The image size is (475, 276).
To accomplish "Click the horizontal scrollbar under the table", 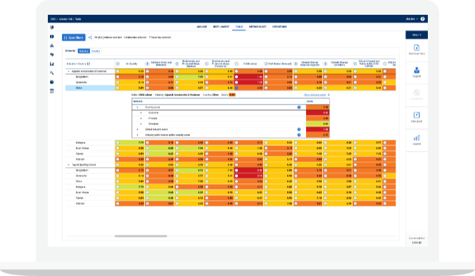I will coord(141,236).
